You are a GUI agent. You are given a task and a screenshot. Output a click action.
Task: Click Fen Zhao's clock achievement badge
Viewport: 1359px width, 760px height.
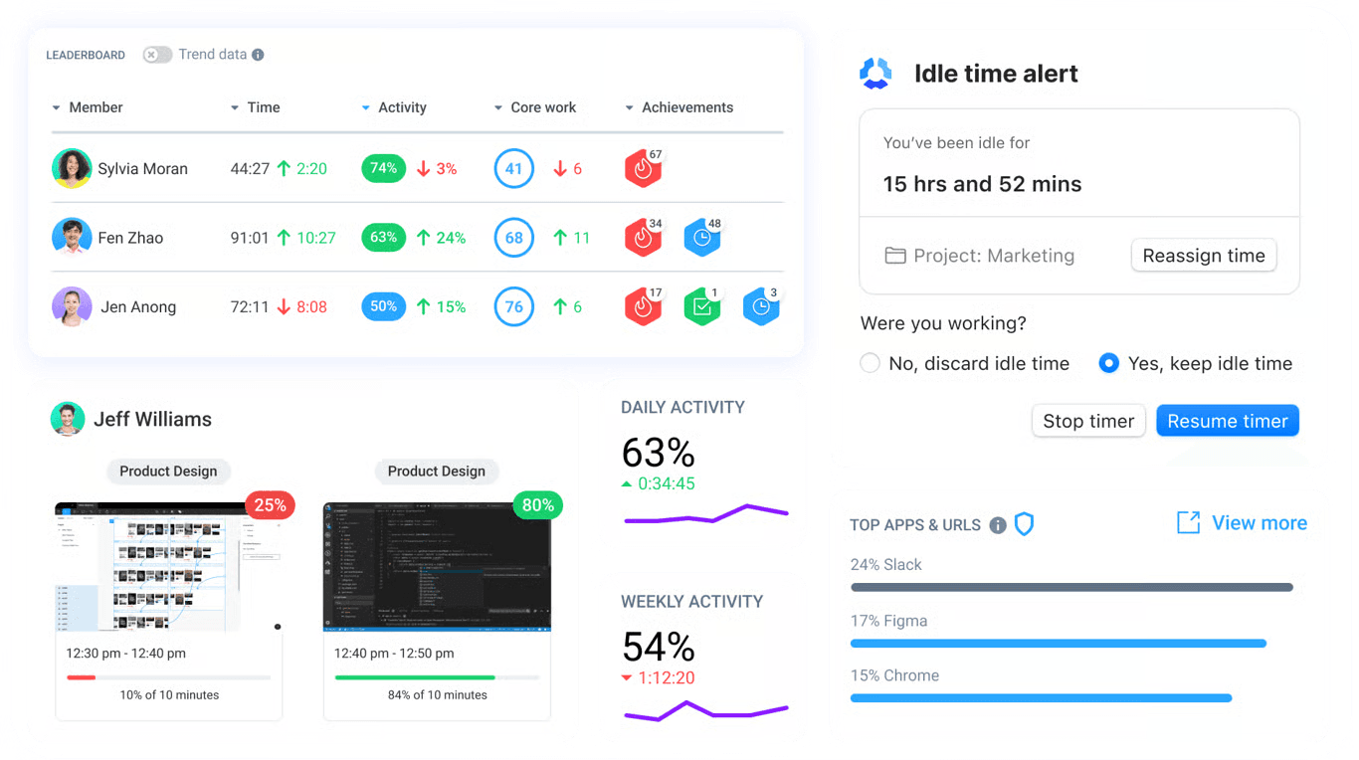tap(702, 238)
